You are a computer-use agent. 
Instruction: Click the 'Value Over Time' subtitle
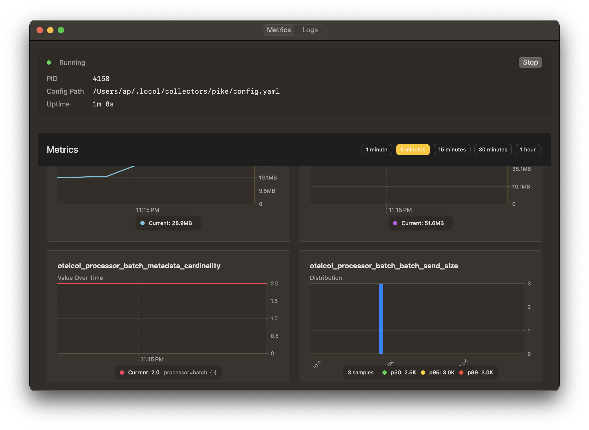pyautogui.click(x=80, y=278)
